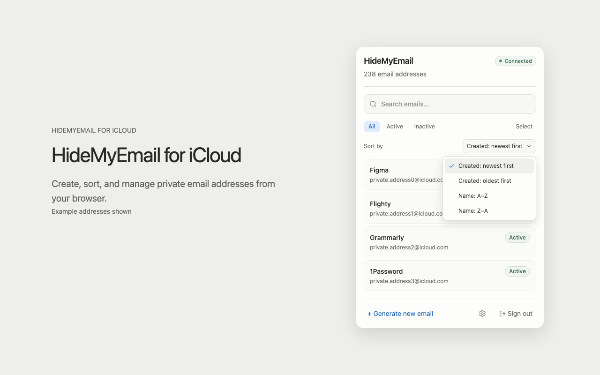Open the Grammarly email entry
The height and width of the screenshot is (375, 600).
click(450, 242)
